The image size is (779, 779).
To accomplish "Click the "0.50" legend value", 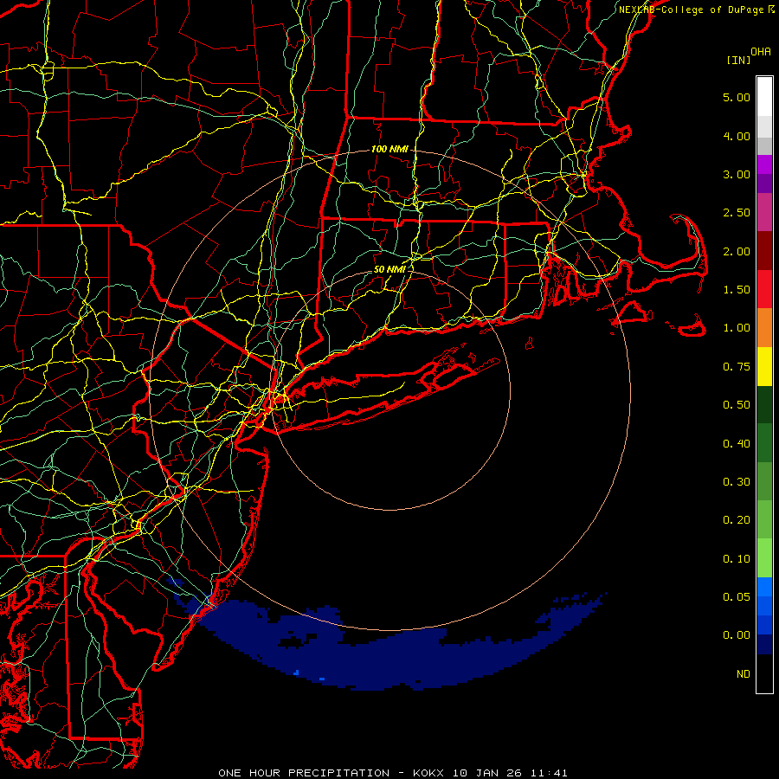I will click(737, 405).
